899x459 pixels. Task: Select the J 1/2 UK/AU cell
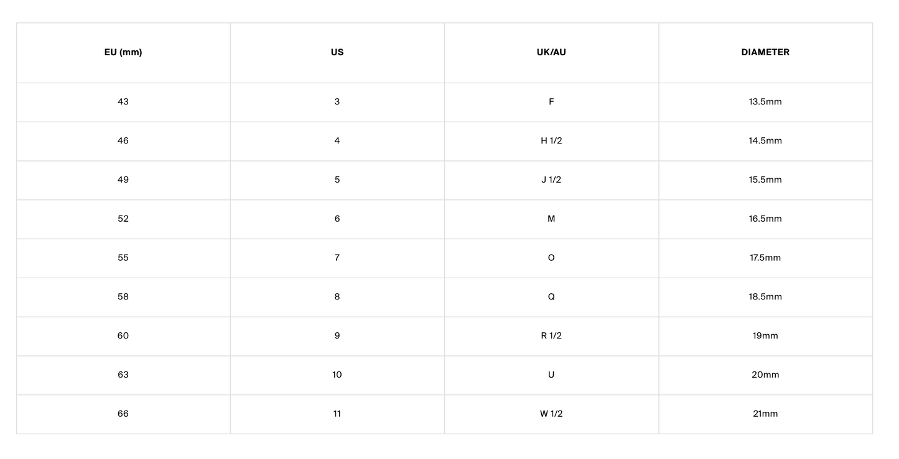tap(551, 180)
